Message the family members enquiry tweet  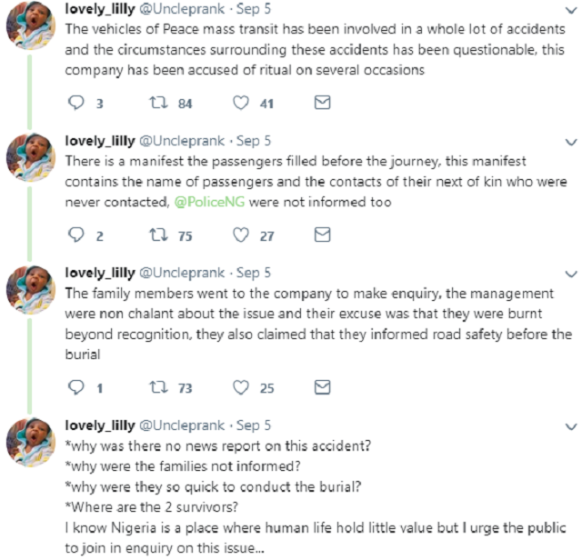click(321, 388)
